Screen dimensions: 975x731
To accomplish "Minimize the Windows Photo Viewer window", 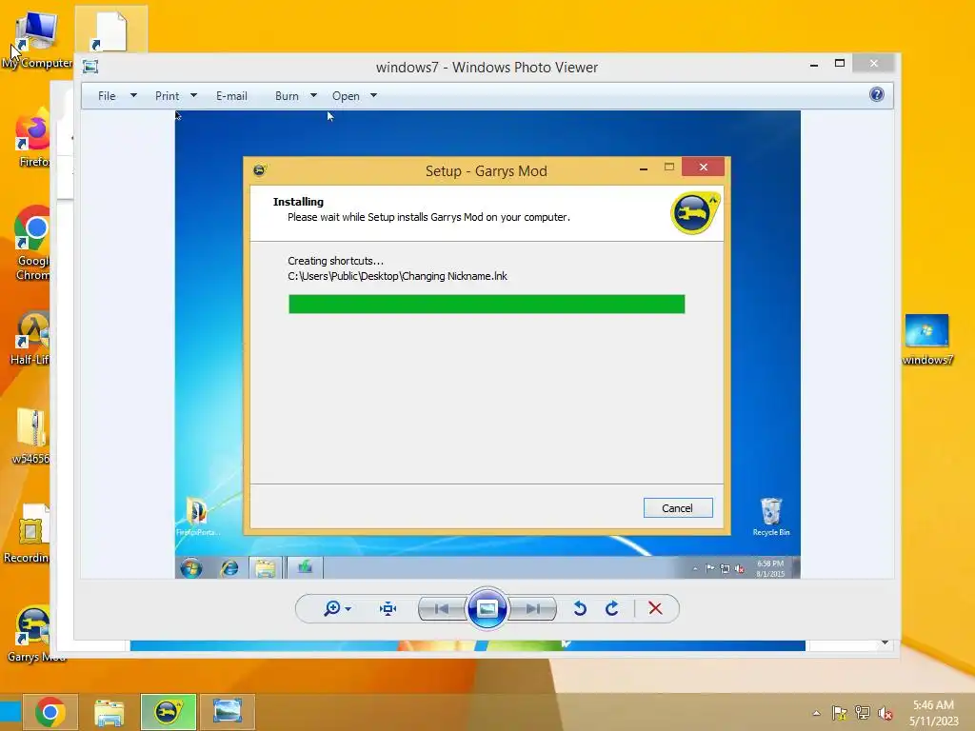I will (814, 64).
